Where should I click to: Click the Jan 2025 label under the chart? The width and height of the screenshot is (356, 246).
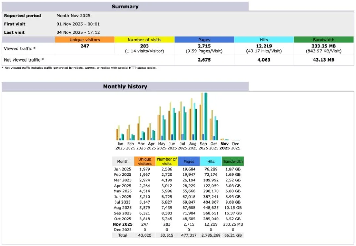[120, 146]
